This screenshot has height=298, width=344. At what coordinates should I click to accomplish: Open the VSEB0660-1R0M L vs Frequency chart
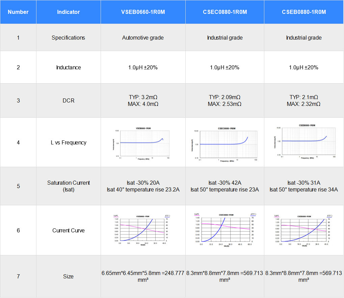[x=143, y=142]
